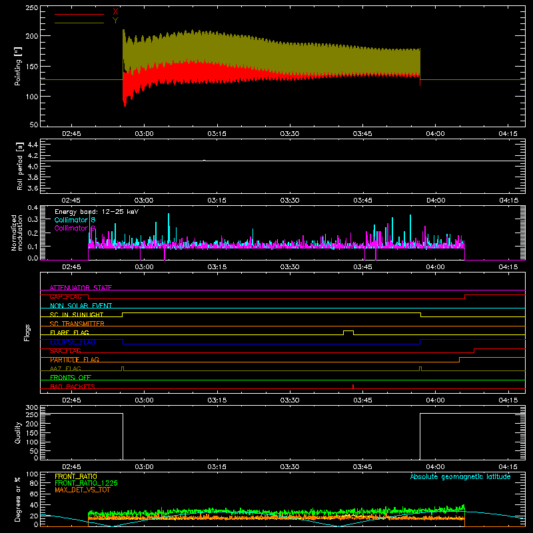533x533 pixels.
Task: Click the NON_SOLAR_EVENT flag label
Action: [81, 306]
